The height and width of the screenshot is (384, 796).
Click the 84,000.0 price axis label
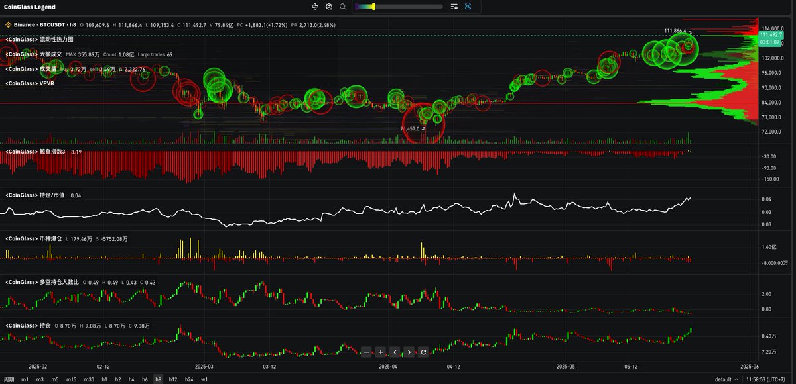pos(771,103)
